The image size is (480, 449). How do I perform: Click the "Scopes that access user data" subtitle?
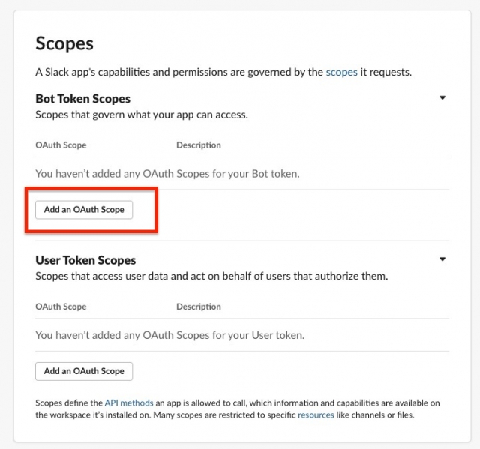pyautogui.click(x=211, y=276)
